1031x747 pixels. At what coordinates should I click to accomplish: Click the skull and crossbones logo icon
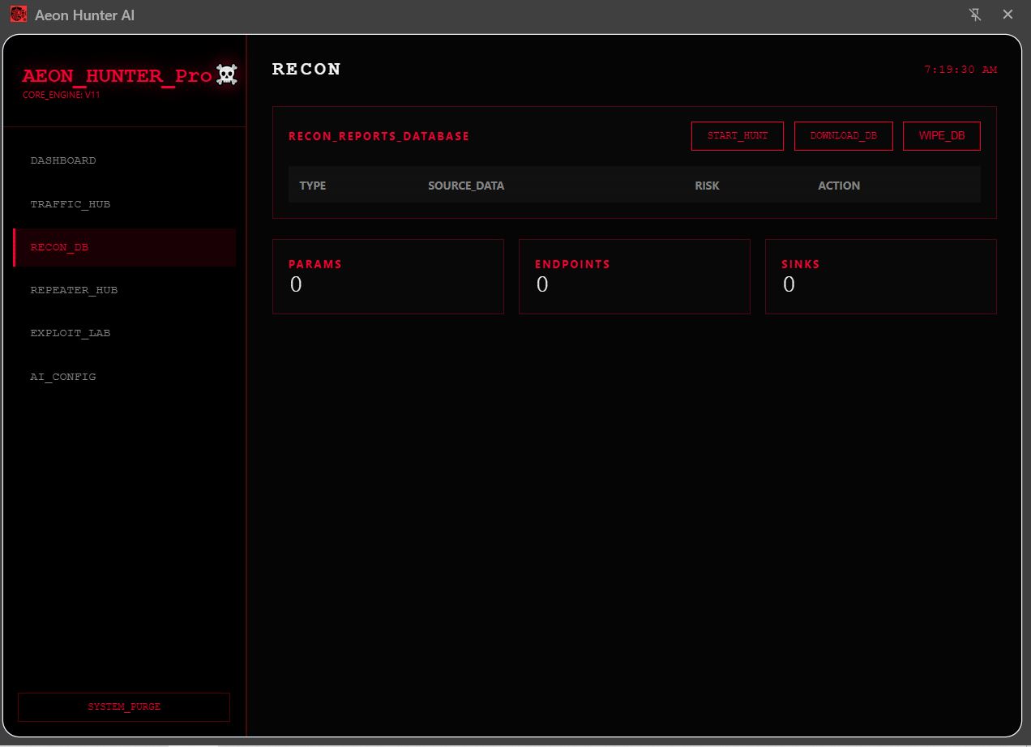227,75
